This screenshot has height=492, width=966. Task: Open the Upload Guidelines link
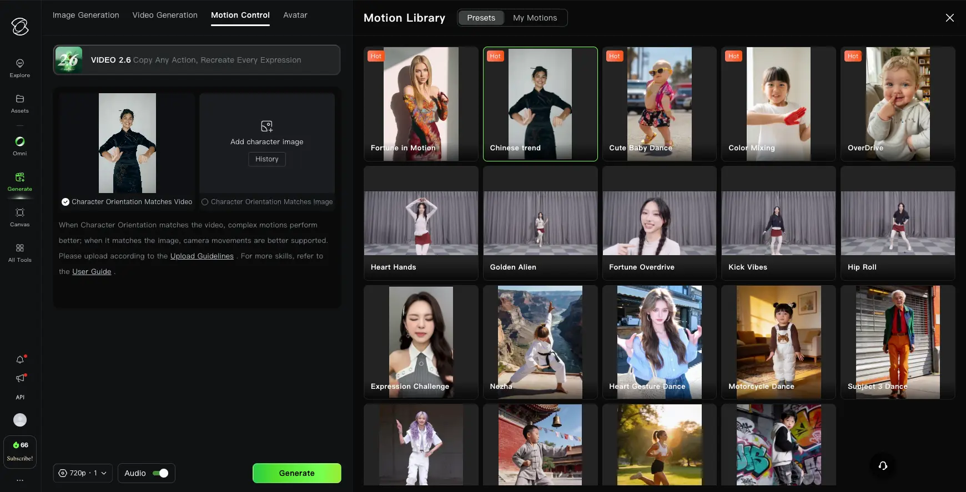(x=202, y=256)
